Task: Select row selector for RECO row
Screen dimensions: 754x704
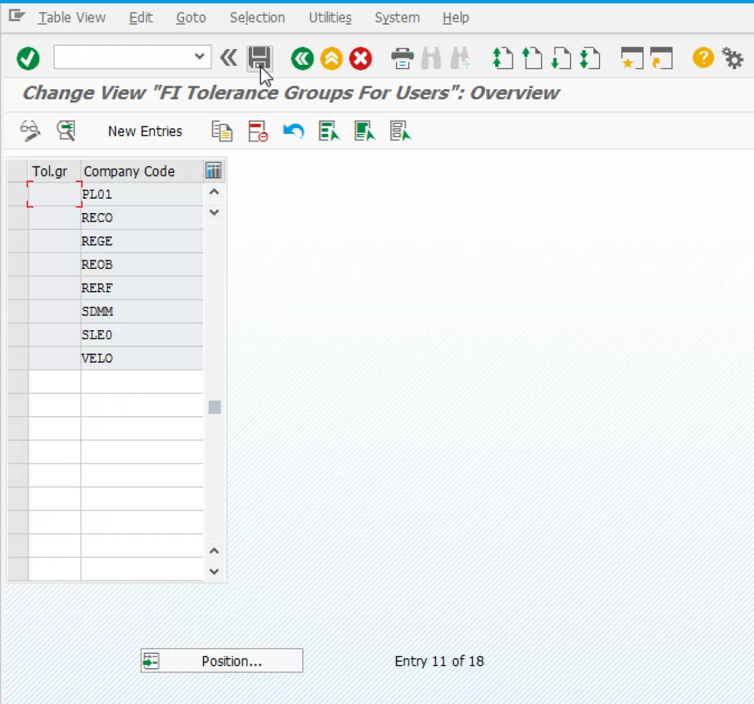Action: [18, 217]
